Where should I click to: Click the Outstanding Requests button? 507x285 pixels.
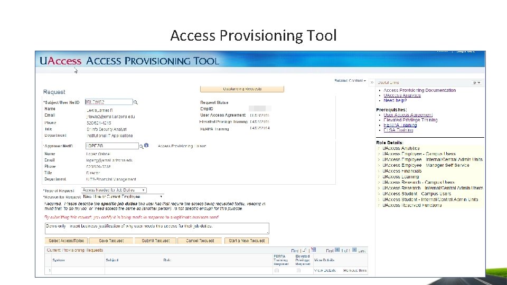click(x=242, y=89)
